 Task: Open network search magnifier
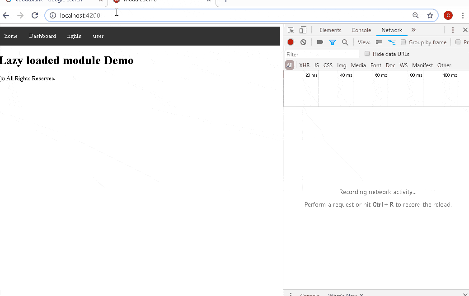tap(345, 42)
